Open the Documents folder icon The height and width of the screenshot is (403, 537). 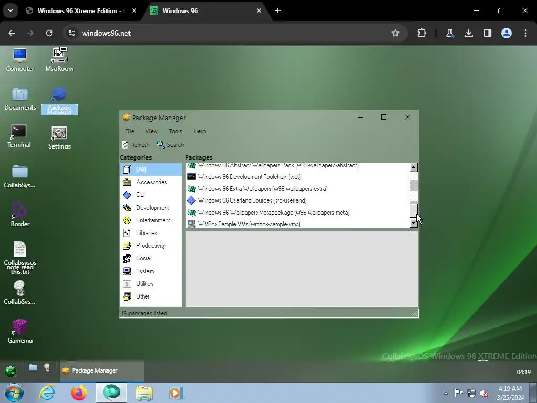[x=20, y=99]
